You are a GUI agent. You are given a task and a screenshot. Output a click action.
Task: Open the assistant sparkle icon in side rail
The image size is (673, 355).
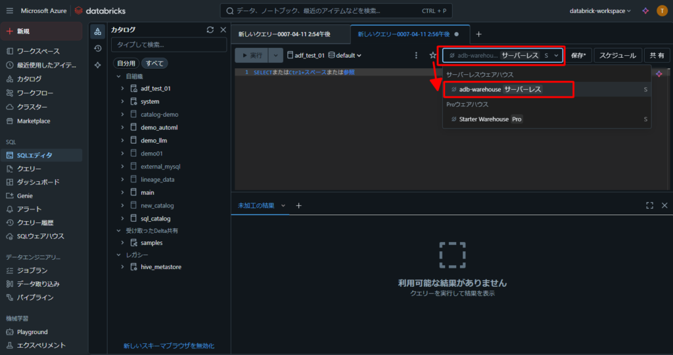pyautogui.click(x=98, y=65)
